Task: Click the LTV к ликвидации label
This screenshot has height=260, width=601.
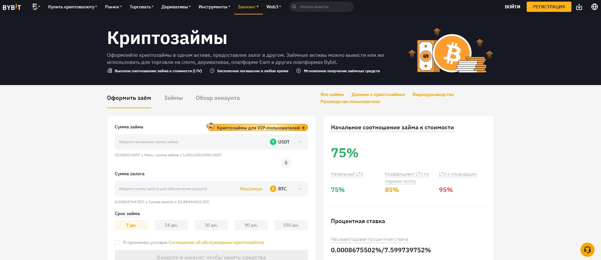Action: point(458,174)
